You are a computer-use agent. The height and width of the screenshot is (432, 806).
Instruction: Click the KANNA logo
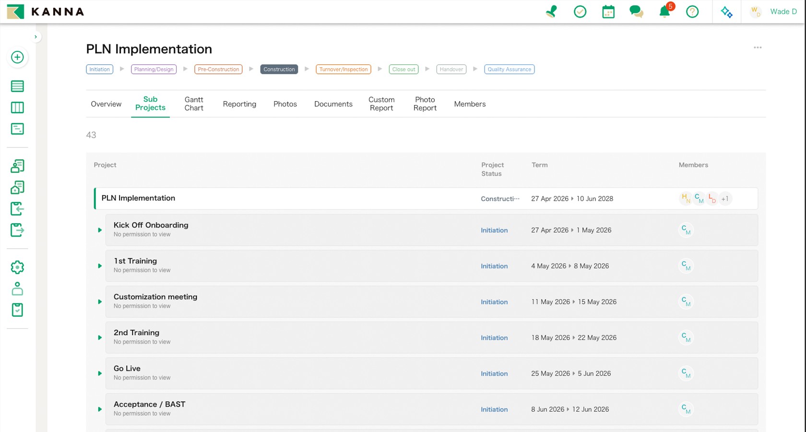click(x=46, y=12)
